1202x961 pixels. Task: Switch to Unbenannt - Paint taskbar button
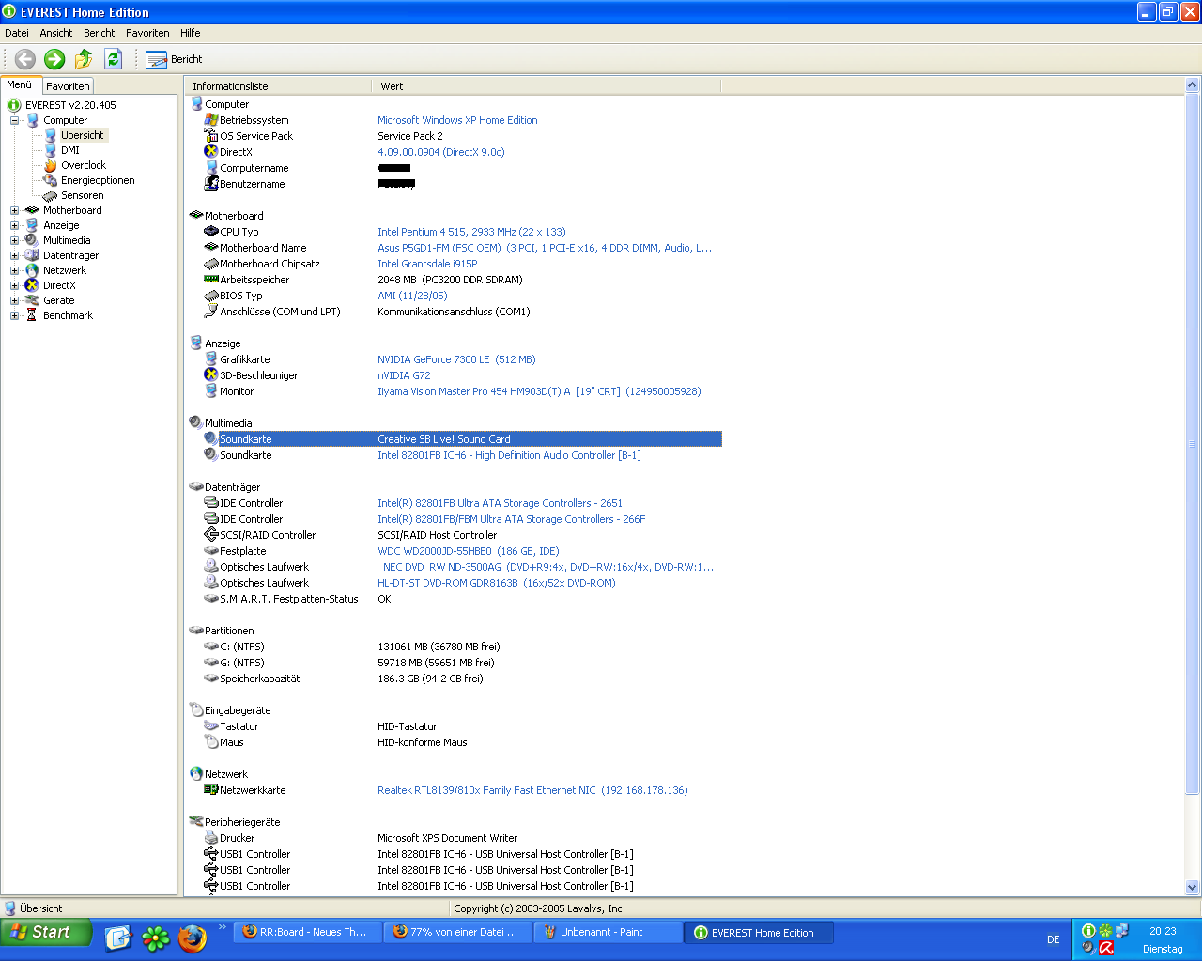608,932
